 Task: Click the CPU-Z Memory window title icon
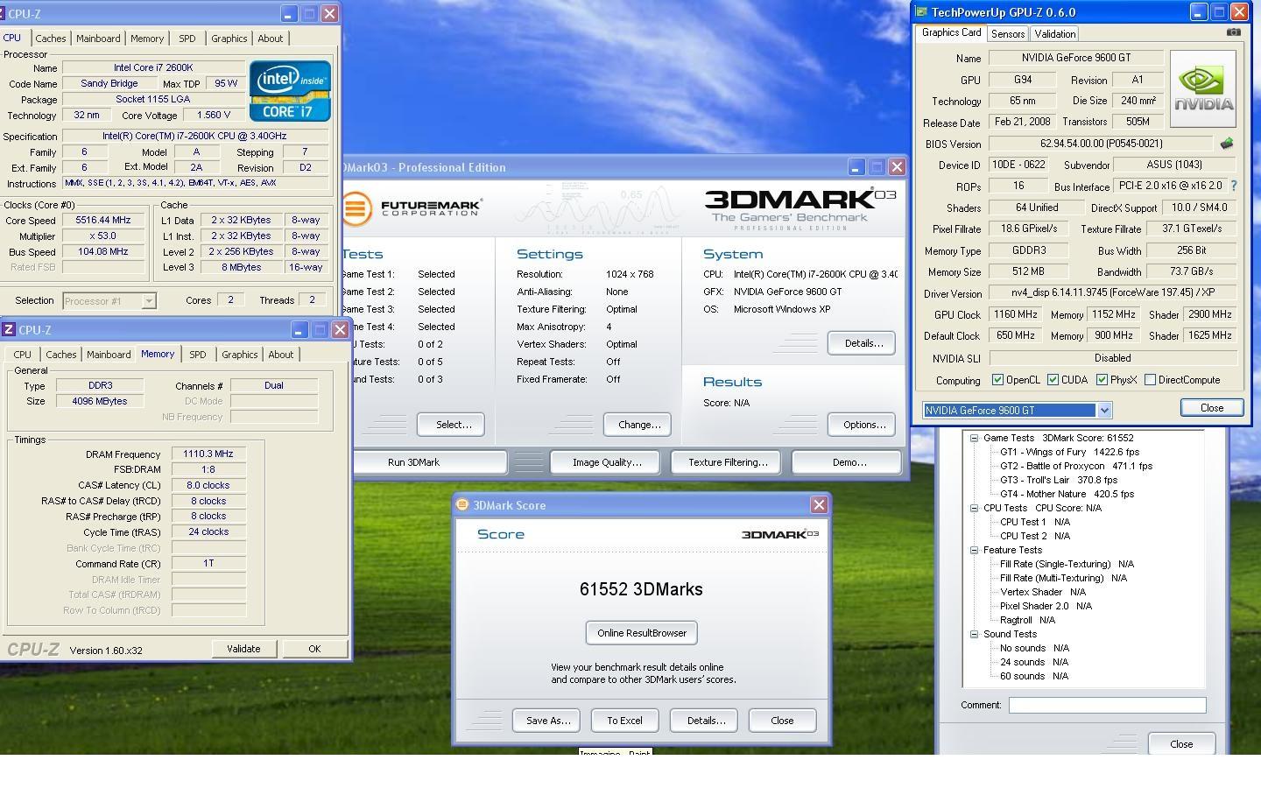9,329
